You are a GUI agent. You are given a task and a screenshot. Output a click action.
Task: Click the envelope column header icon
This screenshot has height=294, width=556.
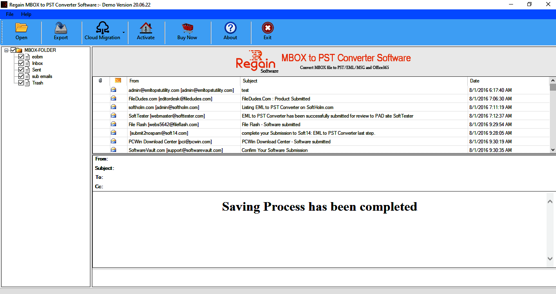(118, 80)
